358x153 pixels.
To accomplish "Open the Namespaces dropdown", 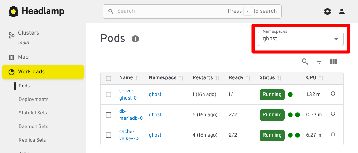I will (x=300, y=39).
